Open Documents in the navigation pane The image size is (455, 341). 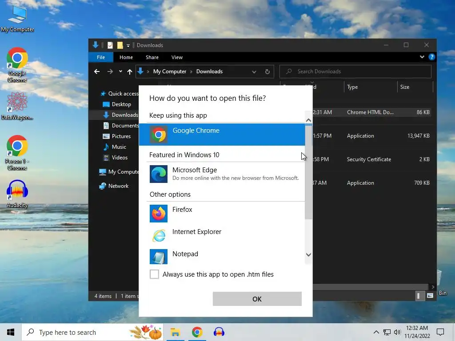pyautogui.click(x=121, y=126)
